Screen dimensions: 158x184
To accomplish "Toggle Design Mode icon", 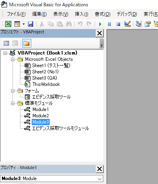I will (x=127, y=24).
